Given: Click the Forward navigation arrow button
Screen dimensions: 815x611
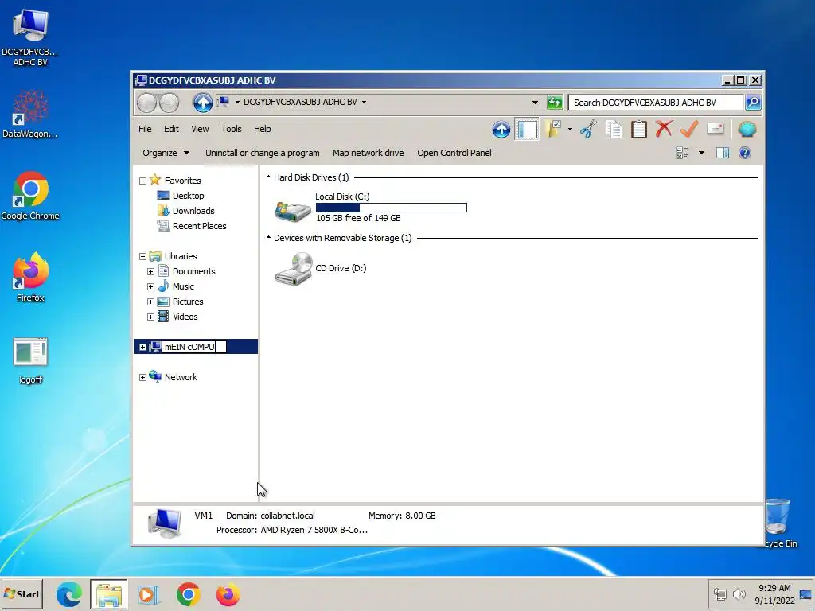Looking at the screenshot, I should 169,103.
